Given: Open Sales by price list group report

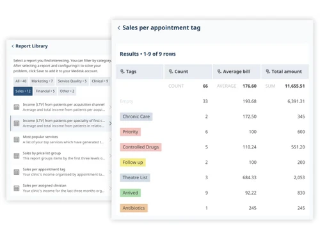Looking at the screenshot, I should [x=61, y=156].
